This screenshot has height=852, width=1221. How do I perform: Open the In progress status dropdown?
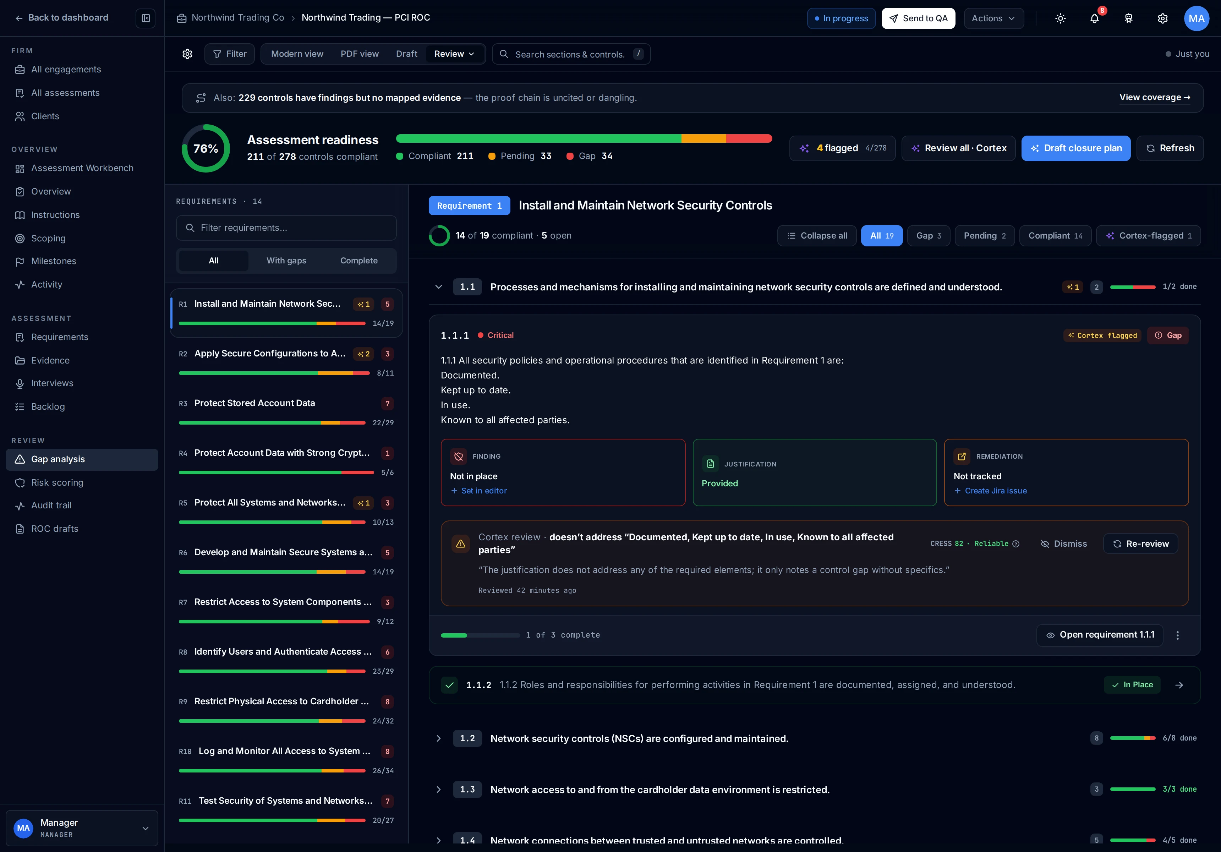tap(841, 18)
